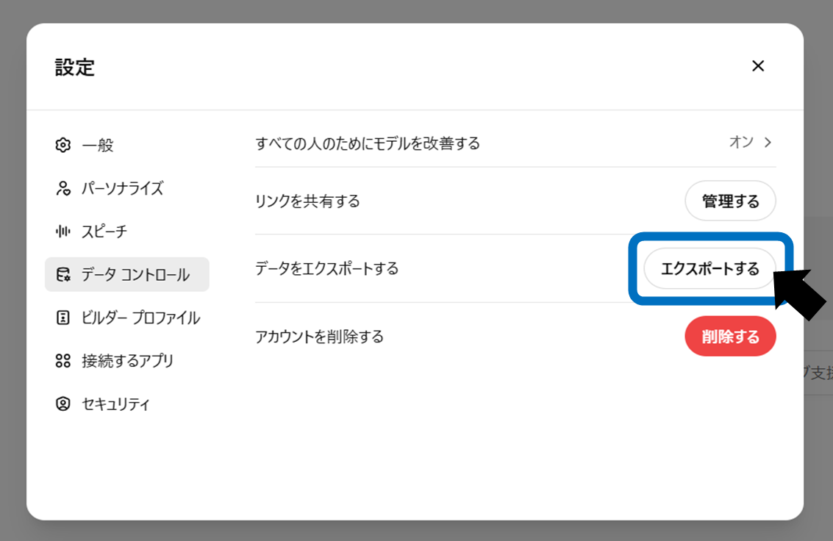This screenshot has width=833, height=541.
Task: Expand the chevron next to オン
Action: tap(768, 143)
